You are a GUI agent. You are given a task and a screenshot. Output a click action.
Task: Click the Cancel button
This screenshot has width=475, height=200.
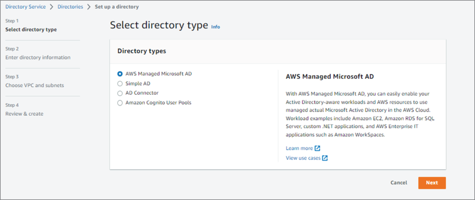(399, 183)
